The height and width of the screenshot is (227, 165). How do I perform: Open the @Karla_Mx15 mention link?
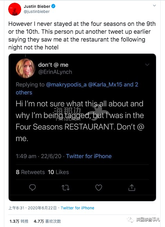tap(105, 85)
